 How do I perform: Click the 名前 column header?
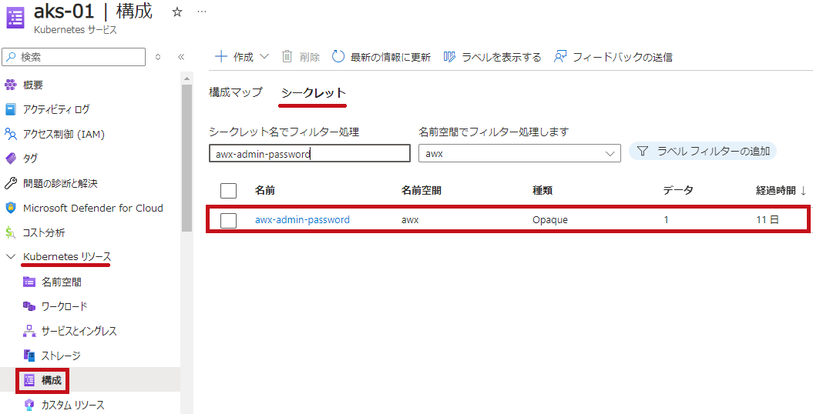pos(265,190)
